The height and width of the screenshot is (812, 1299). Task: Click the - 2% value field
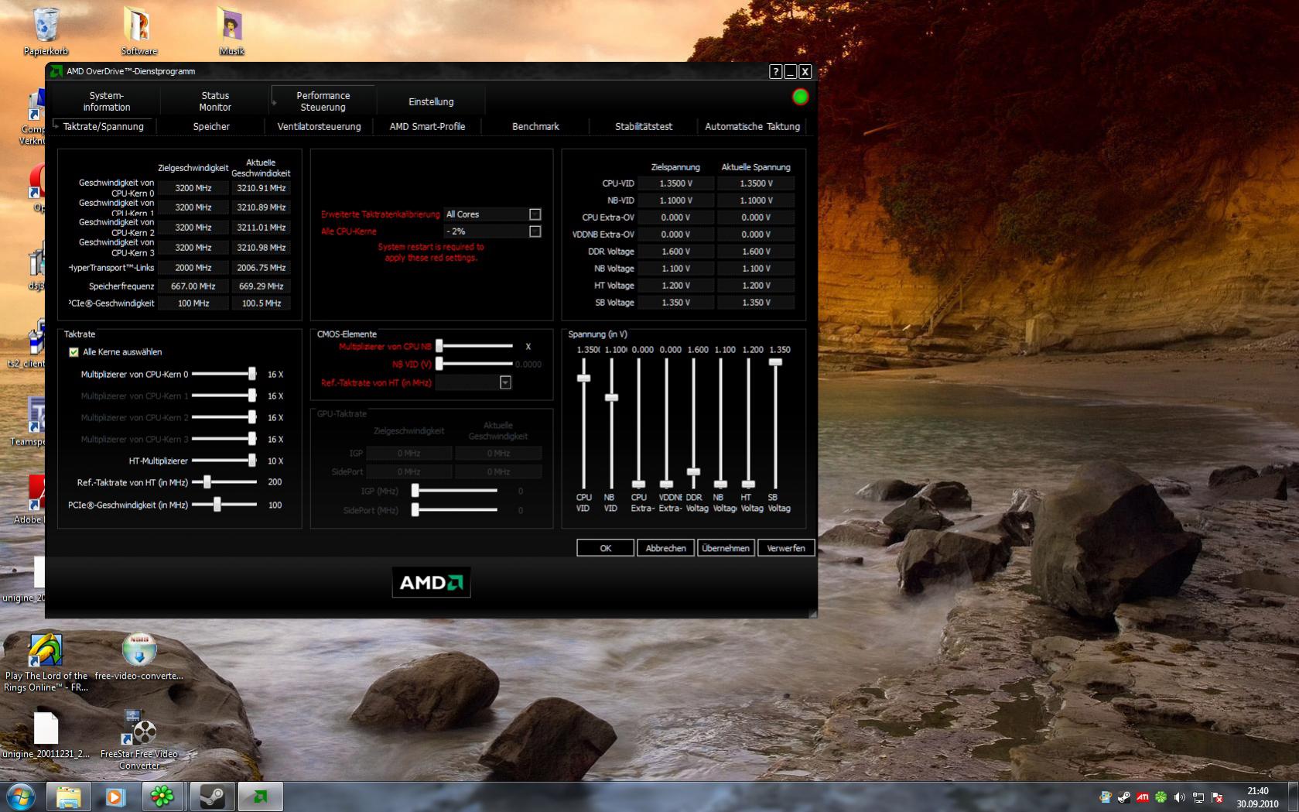click(x=485, y=231)
